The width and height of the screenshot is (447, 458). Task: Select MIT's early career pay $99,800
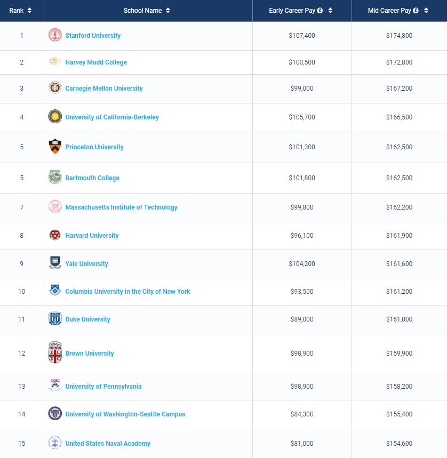coord(302,207)
